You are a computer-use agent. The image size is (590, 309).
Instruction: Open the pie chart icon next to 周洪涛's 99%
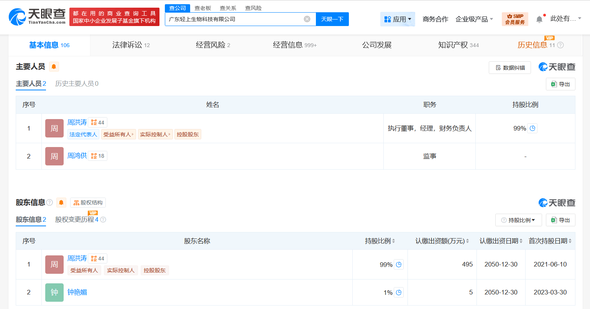pyautogui.click(x=532, y=128)
